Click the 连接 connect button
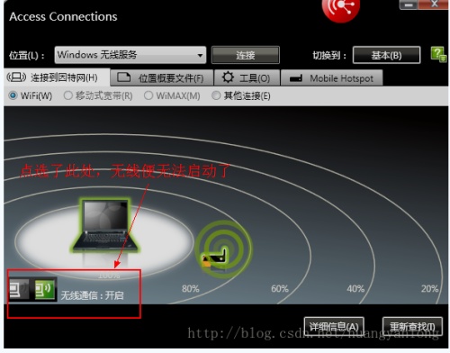The image size is (450, 353). (246, 55)
